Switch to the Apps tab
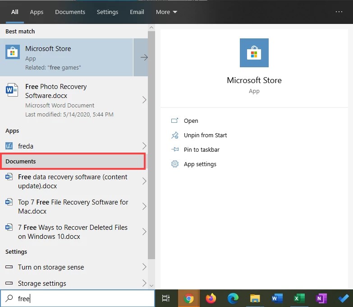The height and width of the screenshot is (307, 353). point(37,12)
